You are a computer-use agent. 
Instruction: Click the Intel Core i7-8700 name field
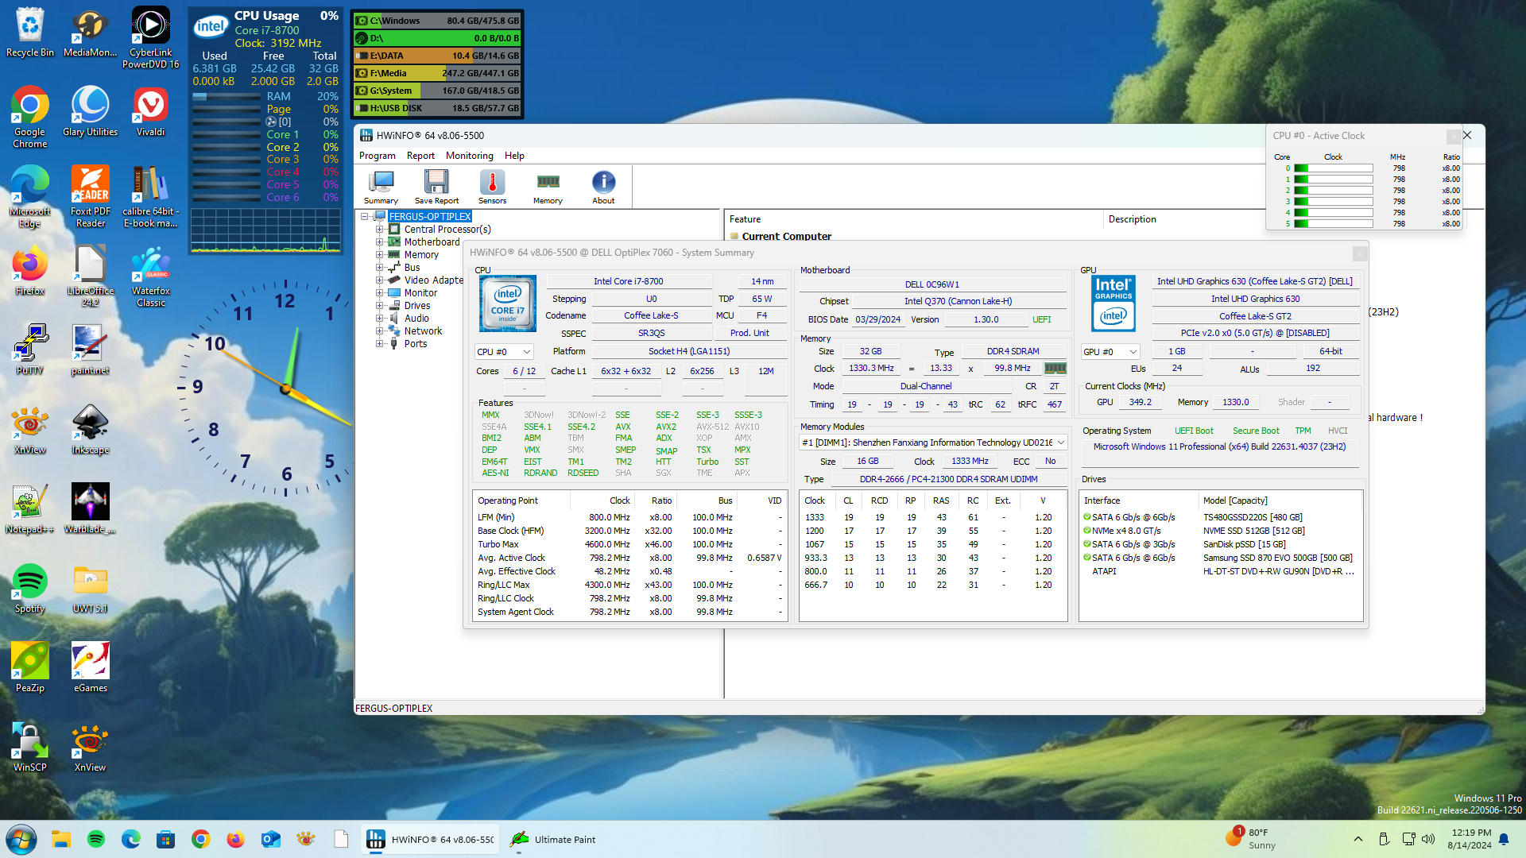pos(628,281)
